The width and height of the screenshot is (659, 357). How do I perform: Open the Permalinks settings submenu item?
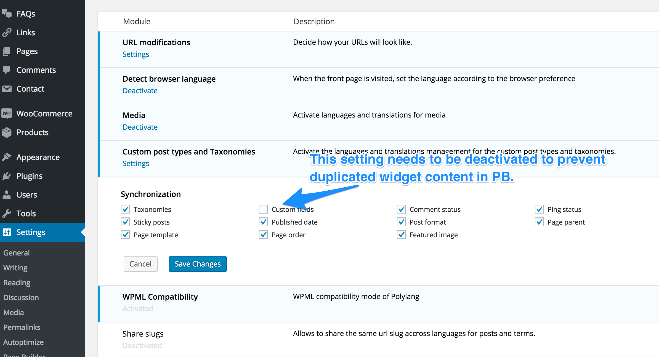point(22,327)
